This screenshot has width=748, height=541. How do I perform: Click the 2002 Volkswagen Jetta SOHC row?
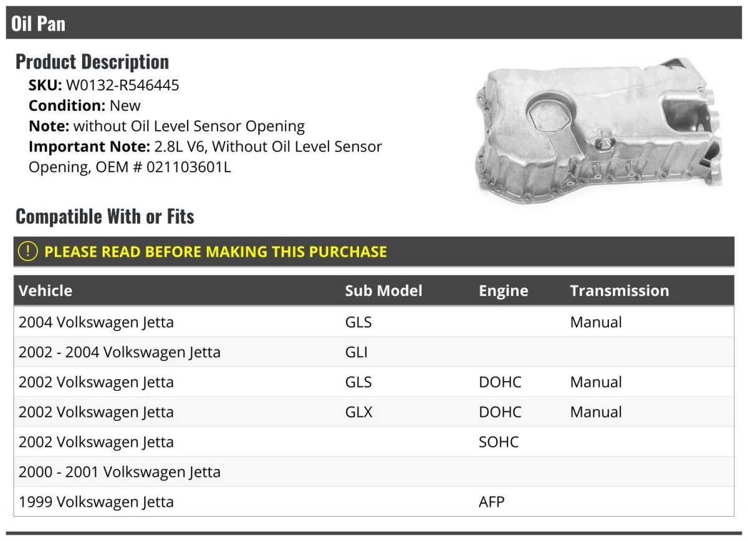374,442
